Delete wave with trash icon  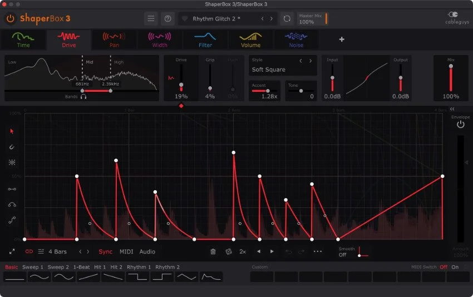coord(213,251)
